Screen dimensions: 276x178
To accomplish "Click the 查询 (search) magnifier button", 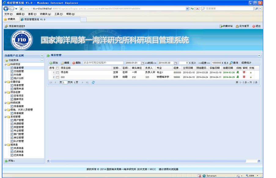I will click(234, 63).
